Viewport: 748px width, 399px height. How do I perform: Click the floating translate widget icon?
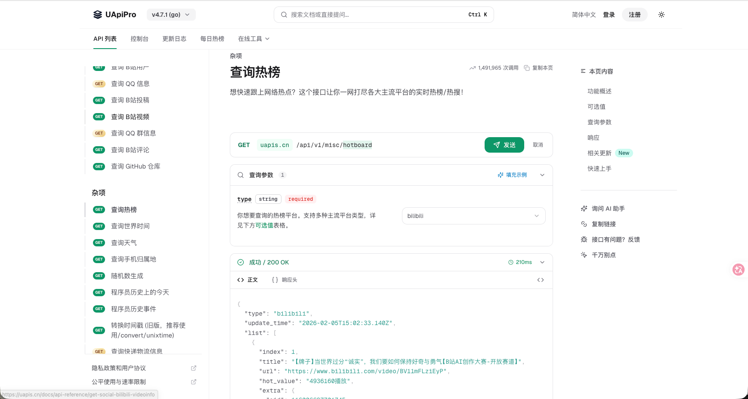tap(739, 270)
